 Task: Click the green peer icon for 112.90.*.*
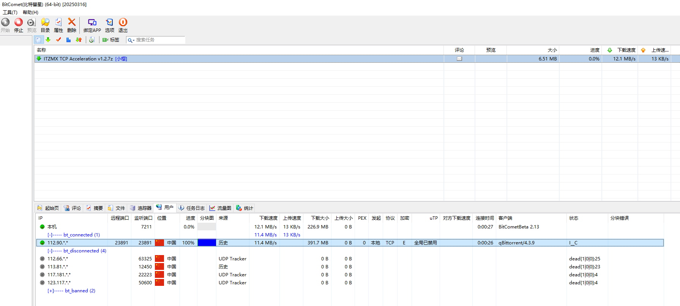pos(42,243)
